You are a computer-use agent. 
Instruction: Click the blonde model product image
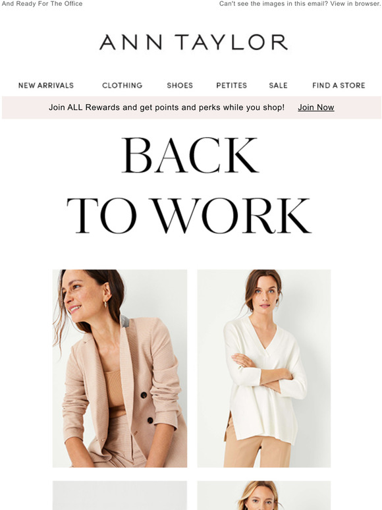tap(264, 496)
